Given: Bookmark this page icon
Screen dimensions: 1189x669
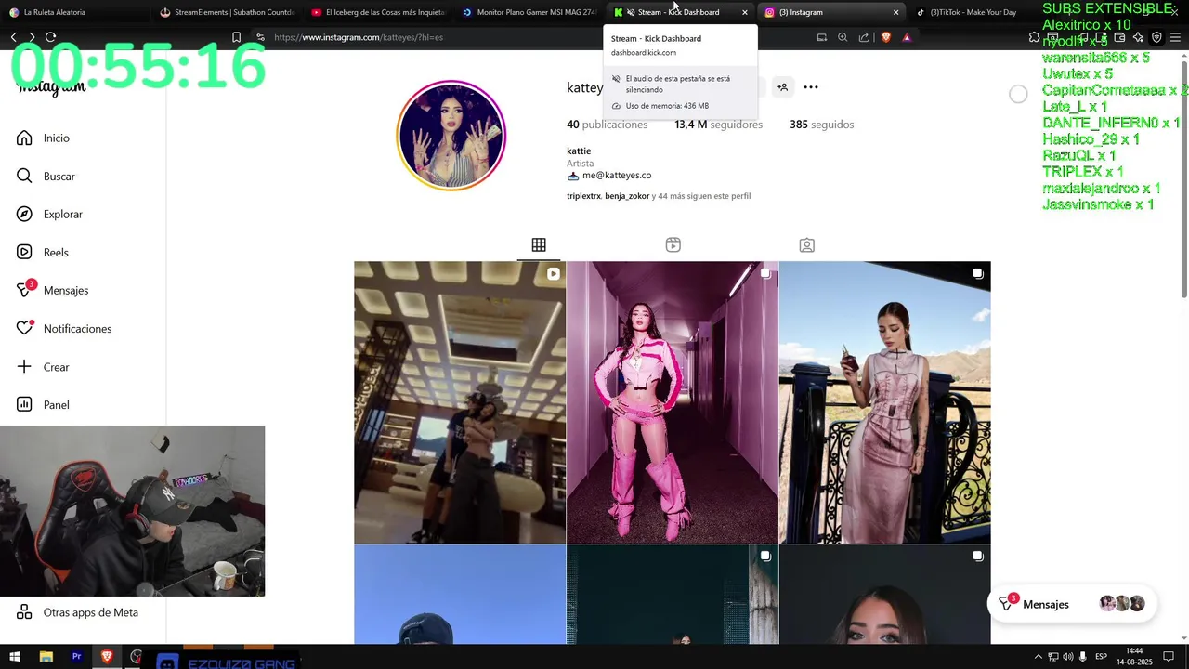Looking at the screenshot, I should [x=236, y=37].
